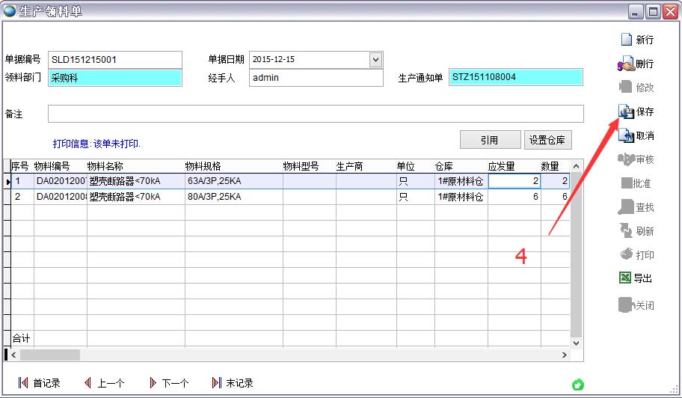Click the 生产通知单 field
682x398 pixels.
(x=515, y=78)
